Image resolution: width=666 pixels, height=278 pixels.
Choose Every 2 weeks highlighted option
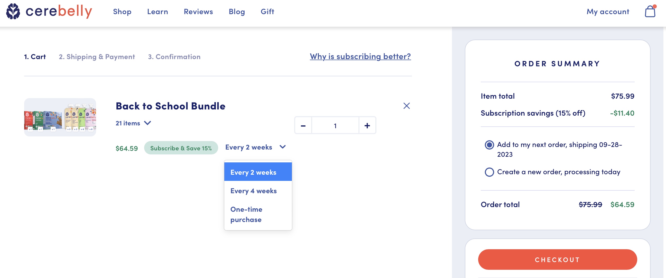click(x=258, y=172)
